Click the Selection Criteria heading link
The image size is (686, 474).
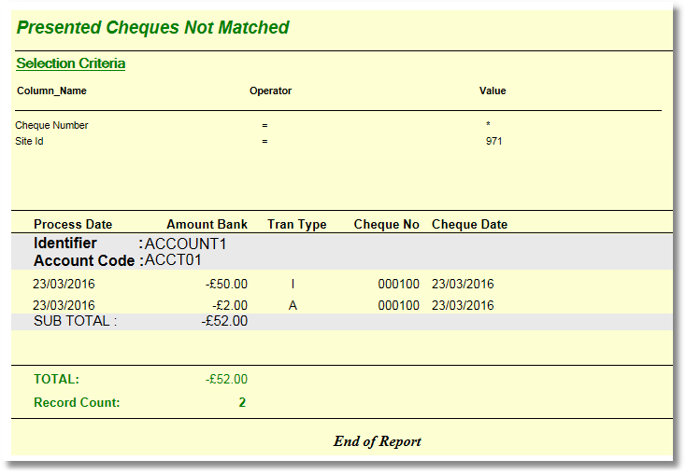tap(70, 63)
